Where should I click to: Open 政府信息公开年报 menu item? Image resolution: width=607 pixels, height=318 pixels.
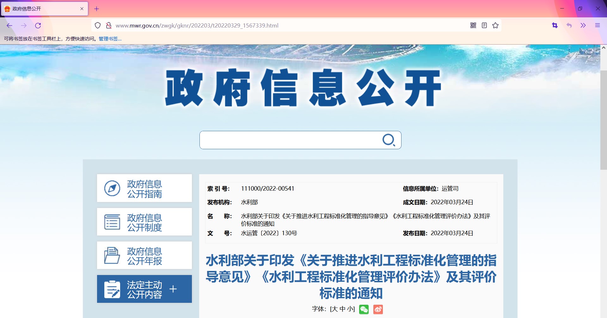[144, 255]
